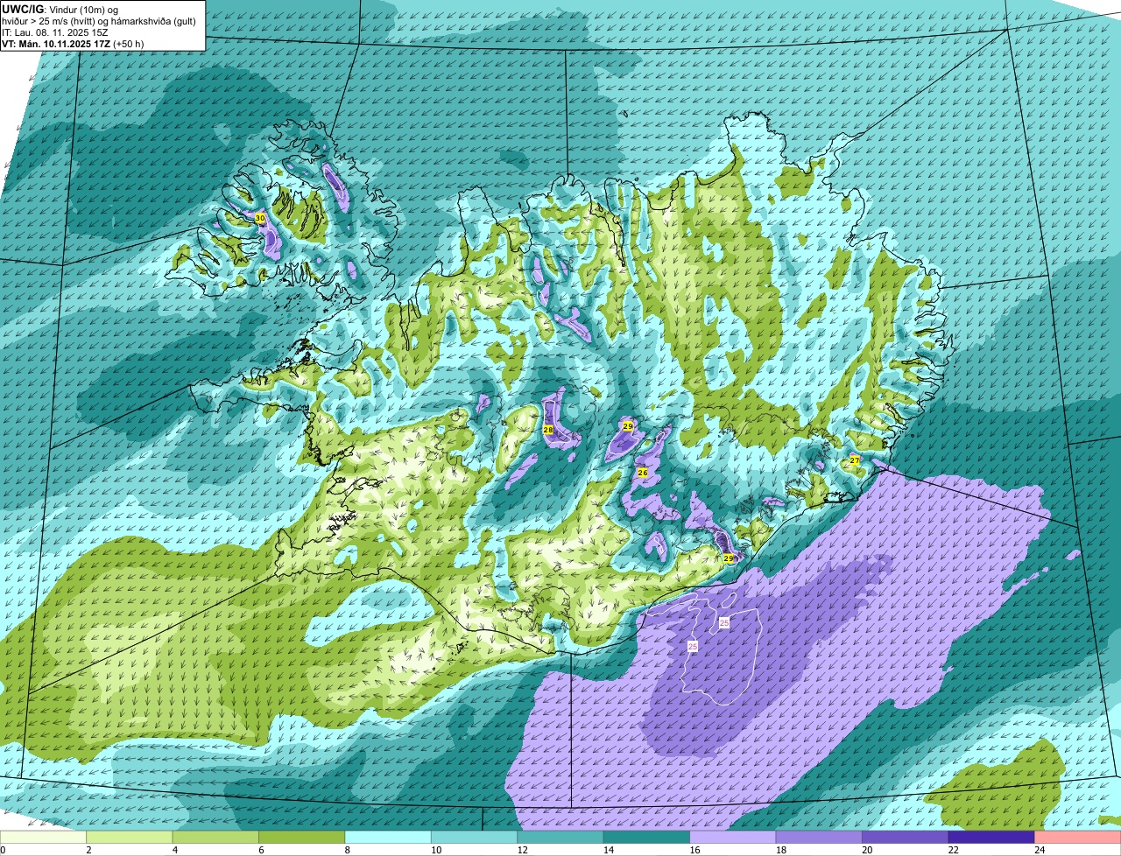Click the yellow '26' gust label

642,472
